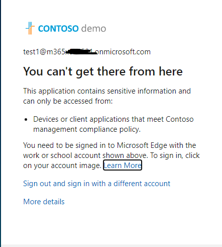222x247 pixels.
Task: Click the "Microsoft Edge" words in paragraph
Action: (x=142, y=145)
